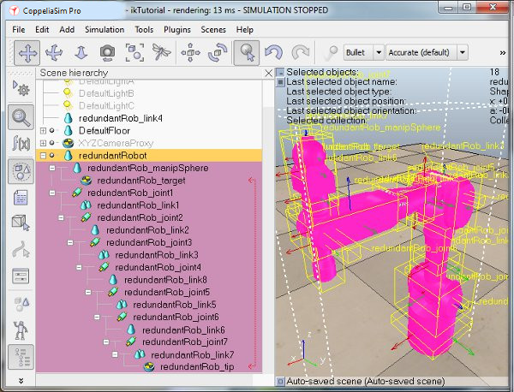
Task: Click fit-to-view toolbar icon
Action: (x=134, y=52)
